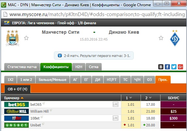187x131 pixels.
Task: Switch to Статистика матча tab
Action: 22,67
